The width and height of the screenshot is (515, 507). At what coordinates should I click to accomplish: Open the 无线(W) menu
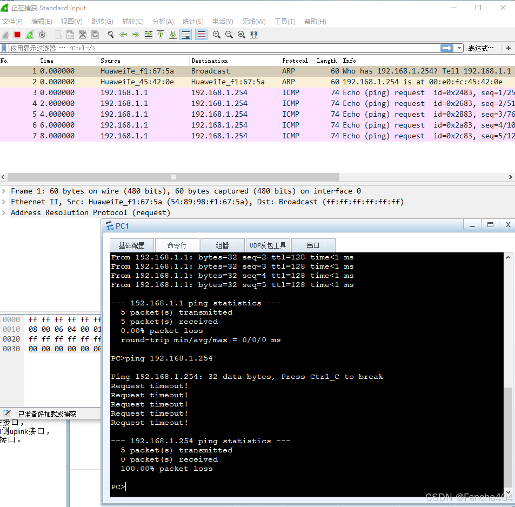[253, 22]
